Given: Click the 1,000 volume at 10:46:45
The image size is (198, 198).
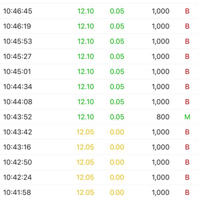Looking at the screenshot, I should (x=160, y=11).
